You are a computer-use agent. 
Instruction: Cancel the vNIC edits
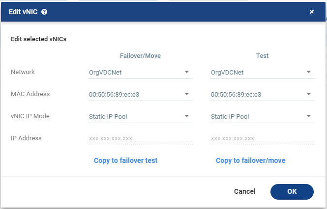pos(244,191)
